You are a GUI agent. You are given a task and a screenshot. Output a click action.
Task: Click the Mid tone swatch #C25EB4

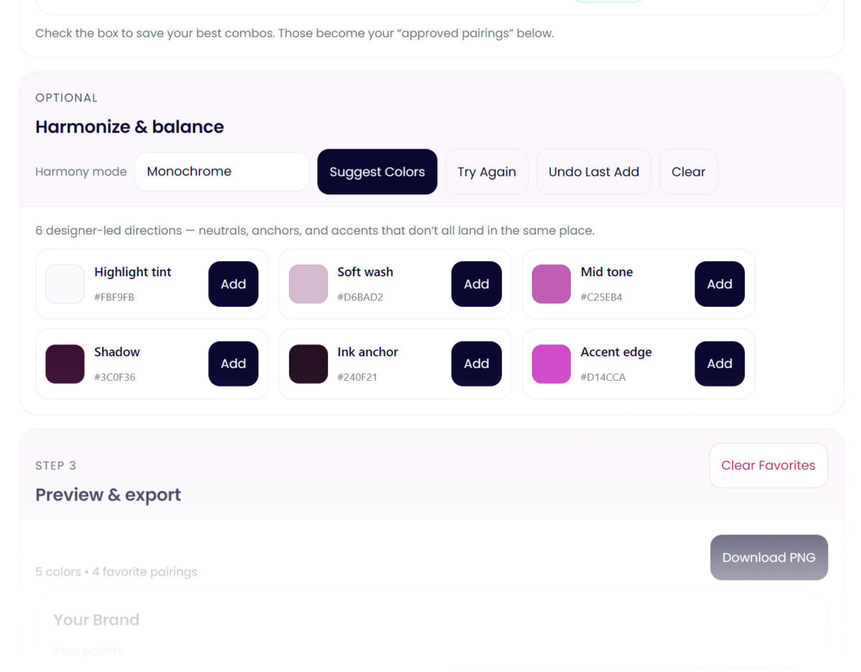point(551,284)
